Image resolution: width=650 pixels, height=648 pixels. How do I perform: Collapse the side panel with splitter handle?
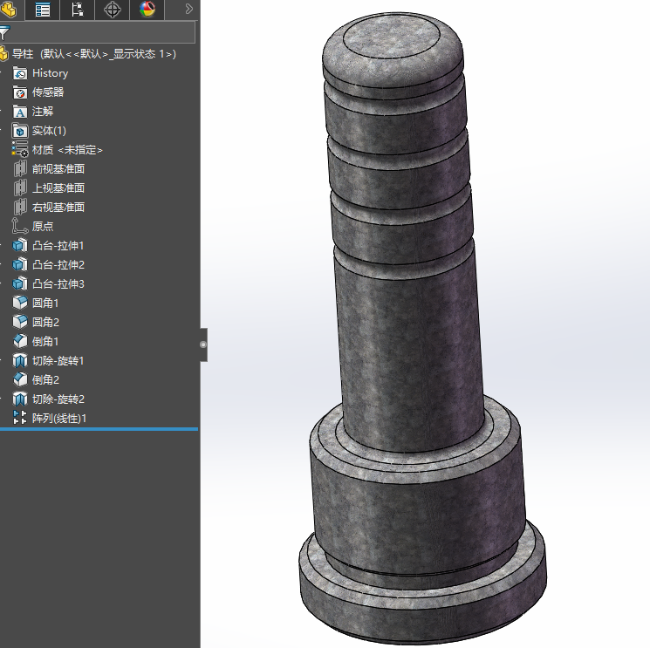coord(203,344)
